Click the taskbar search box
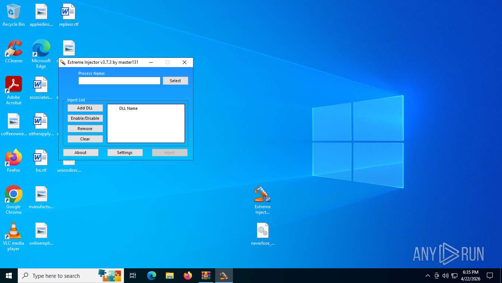502x283 pixels. 71,276
